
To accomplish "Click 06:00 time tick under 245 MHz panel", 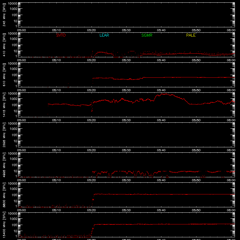I will click(x=231, y=30).
